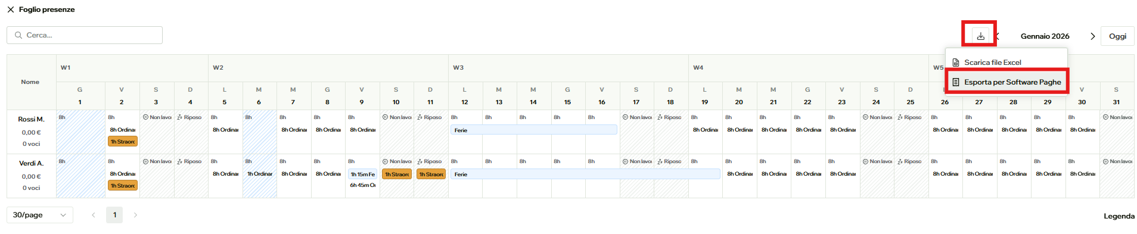Click Verdi A. 1h 15m Fe entry day 9
This screenshot has width=1137, height=234.
362,174
